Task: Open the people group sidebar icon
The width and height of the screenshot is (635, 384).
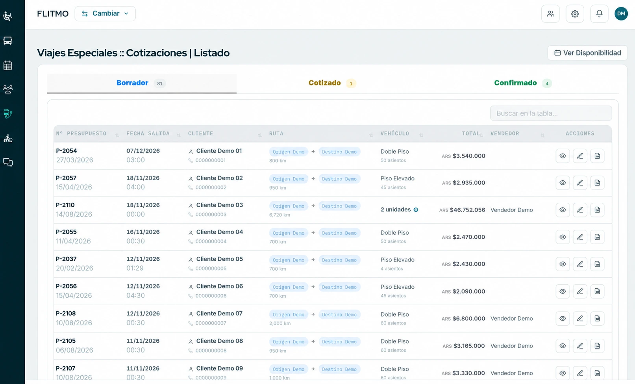Action: pos(8,89)
